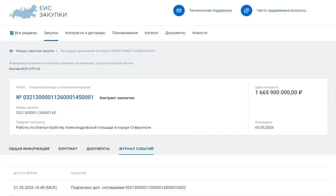Go back via Назад к карточке закупки
Viewport: 336px width, 196px height.
point(35,51)
